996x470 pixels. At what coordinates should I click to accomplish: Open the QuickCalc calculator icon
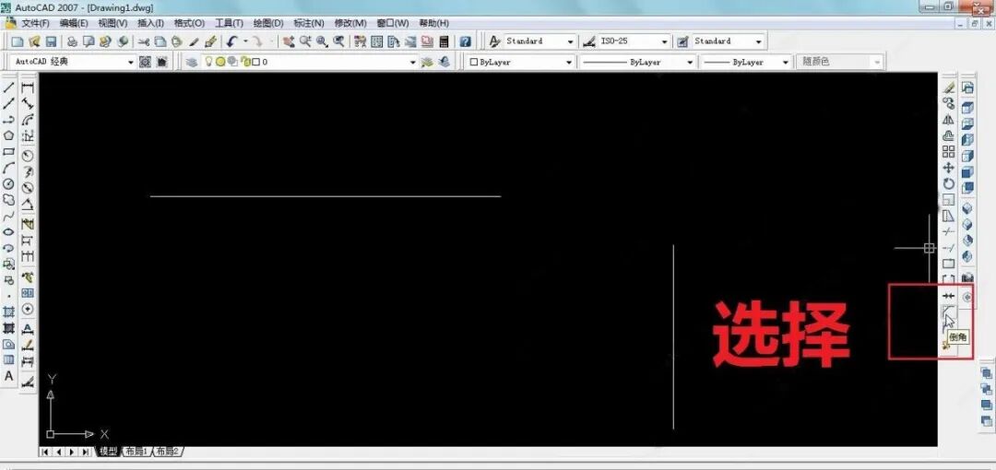(x=444, y=41)
